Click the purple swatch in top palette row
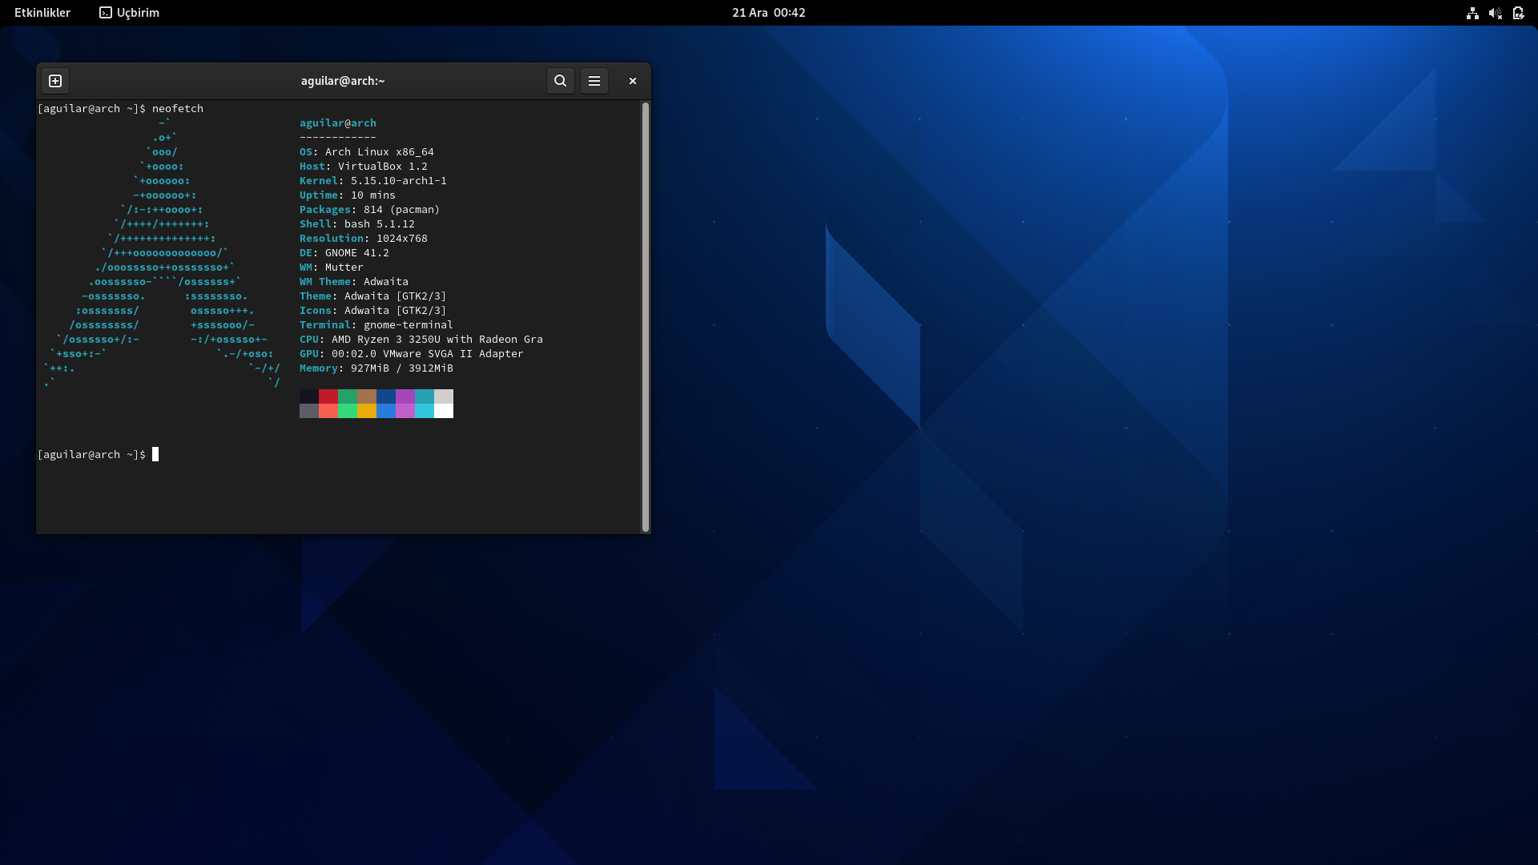Viewport: 1538px width, 865px height. [x=405, y=396]
